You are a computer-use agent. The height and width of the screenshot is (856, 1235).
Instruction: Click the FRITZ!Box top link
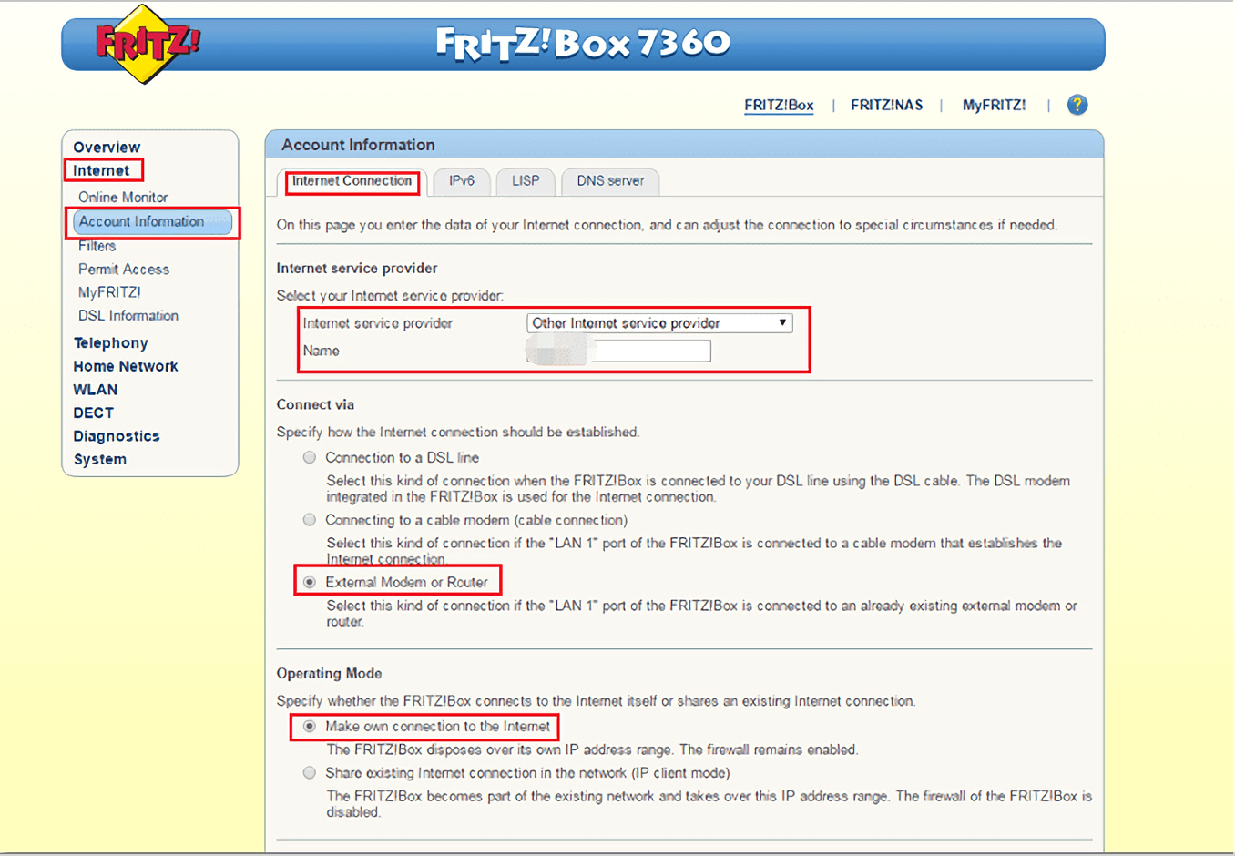pos(779,106)
